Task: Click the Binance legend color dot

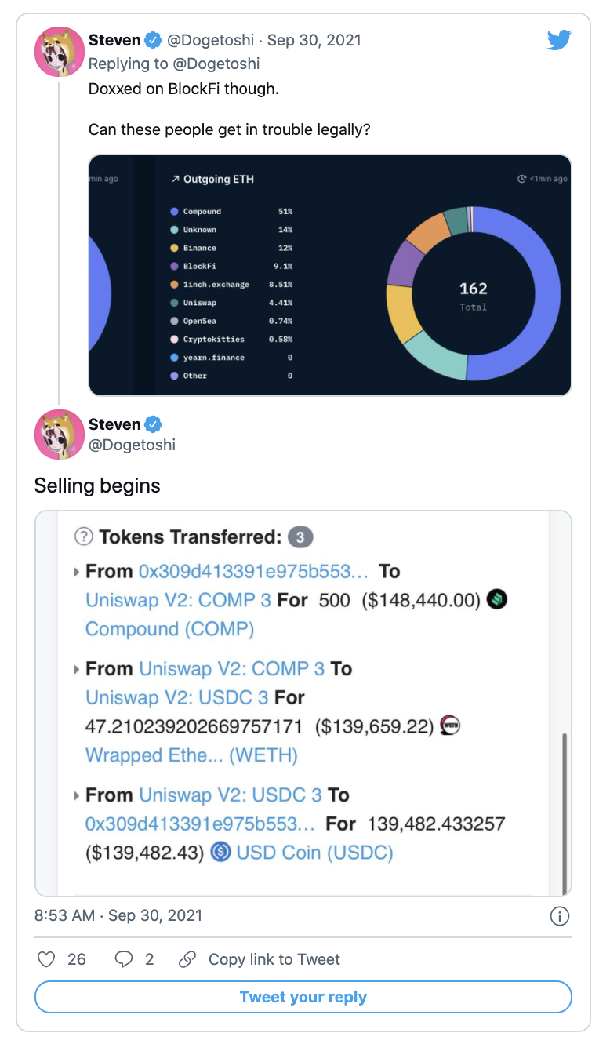Action: click(x=174, y=248)
